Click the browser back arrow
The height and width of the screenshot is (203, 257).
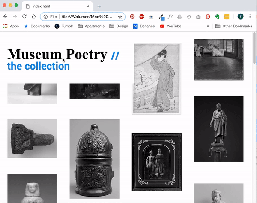6,17
